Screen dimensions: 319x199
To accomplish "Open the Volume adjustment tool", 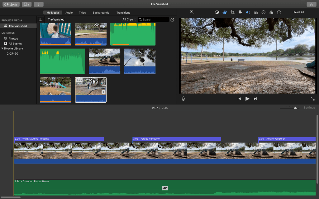I will pos(248,12).
